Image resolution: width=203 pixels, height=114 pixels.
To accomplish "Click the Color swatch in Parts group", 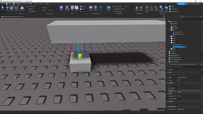I will [x=72, y=8].
